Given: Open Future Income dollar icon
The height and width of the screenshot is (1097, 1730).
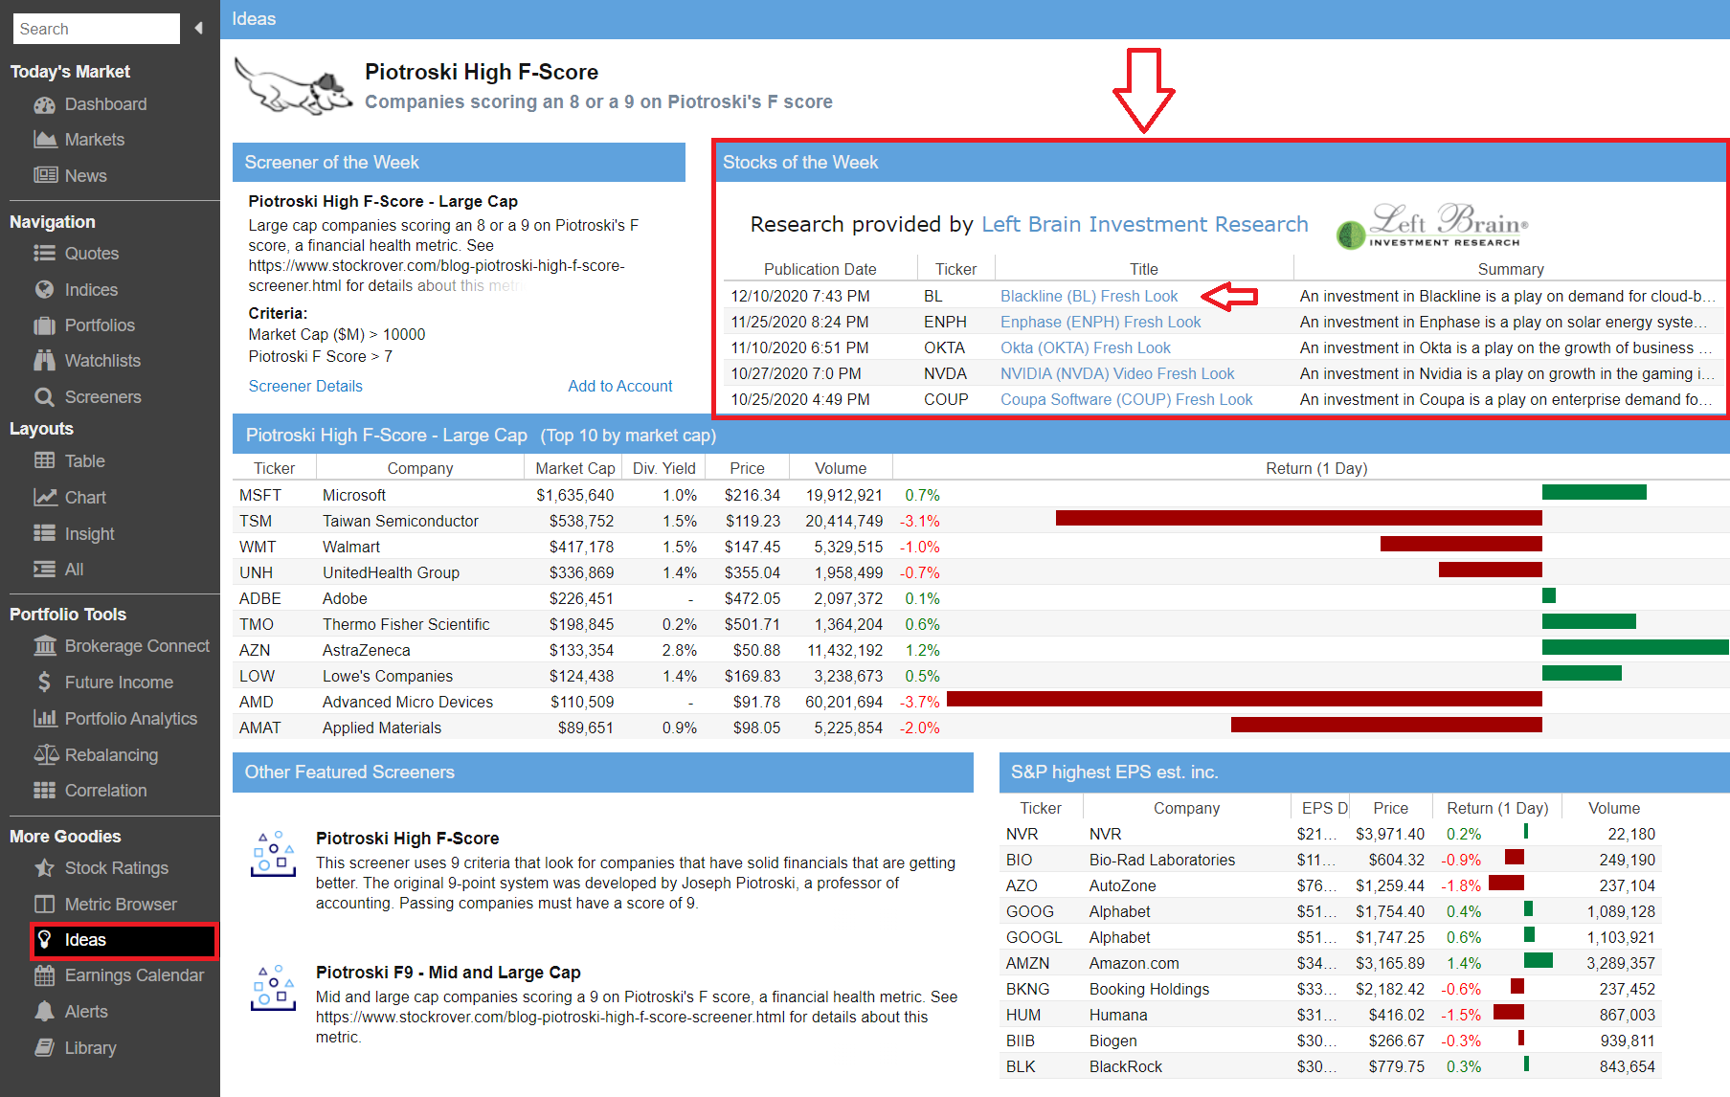Looking at the screenshot, I should pos(44,683).
